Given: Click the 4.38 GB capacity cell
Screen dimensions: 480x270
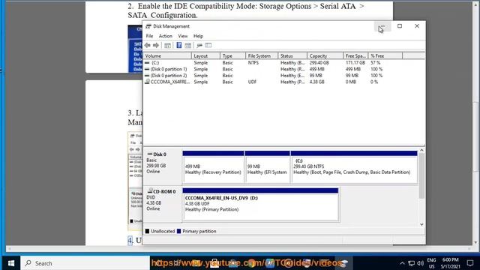Looking at the screenshot, I should [316, 82].
